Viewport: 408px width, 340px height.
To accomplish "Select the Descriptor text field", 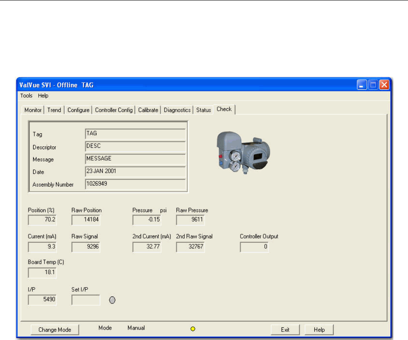I will [135, 146].
